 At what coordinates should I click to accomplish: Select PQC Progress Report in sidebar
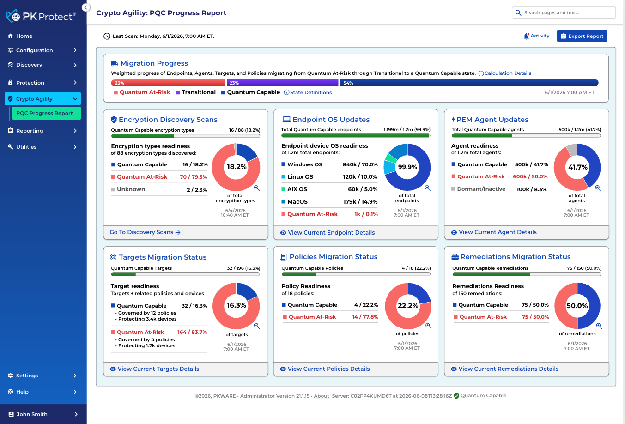(x=46, y=113)
